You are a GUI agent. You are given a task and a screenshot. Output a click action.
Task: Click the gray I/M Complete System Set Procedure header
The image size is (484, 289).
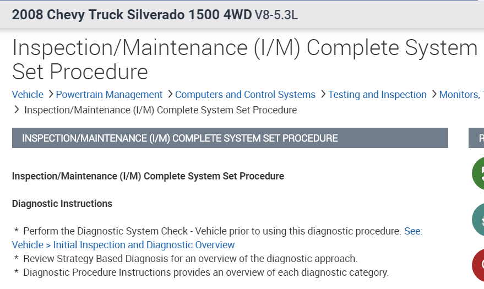point(230,138)
